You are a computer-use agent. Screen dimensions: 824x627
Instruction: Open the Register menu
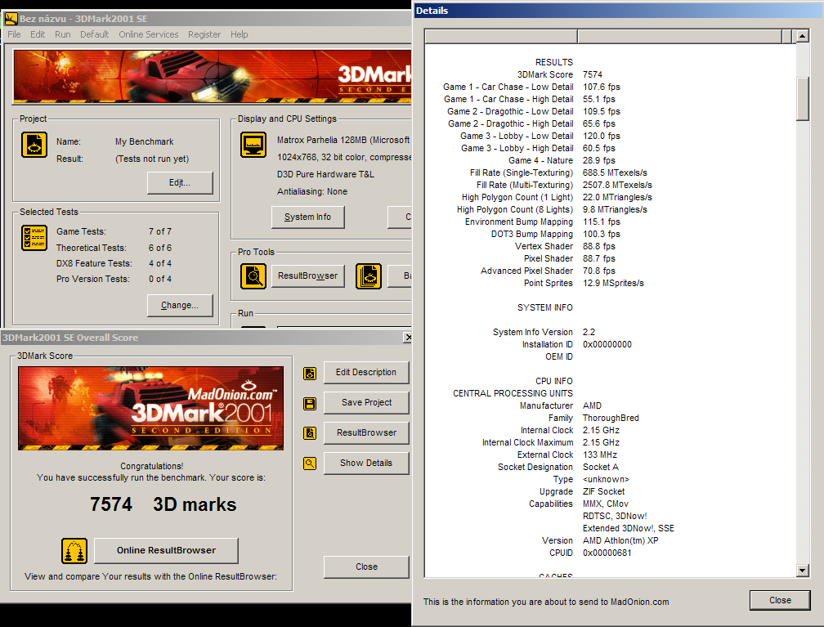204,34
